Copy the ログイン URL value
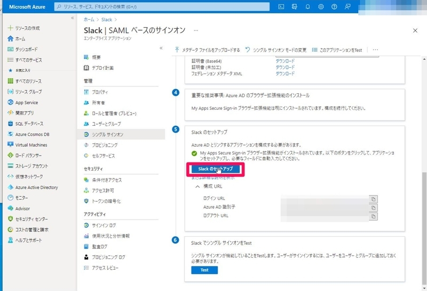The image size is (427, 291). (x=373, y=199)
